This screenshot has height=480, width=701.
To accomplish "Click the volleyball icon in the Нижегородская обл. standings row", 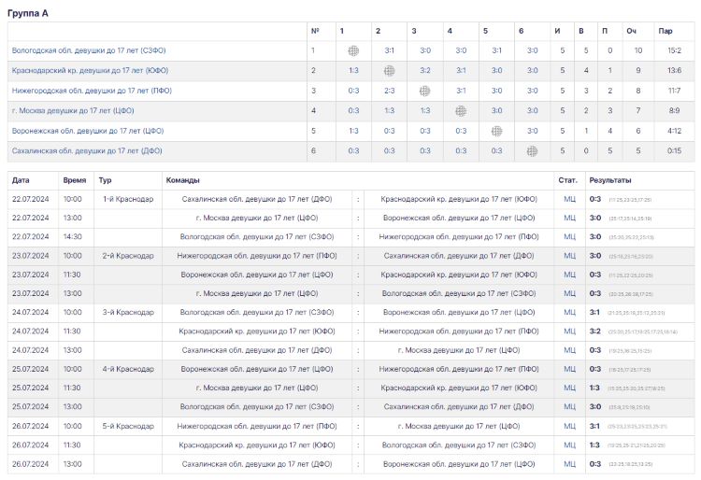I will click(425, 91).
